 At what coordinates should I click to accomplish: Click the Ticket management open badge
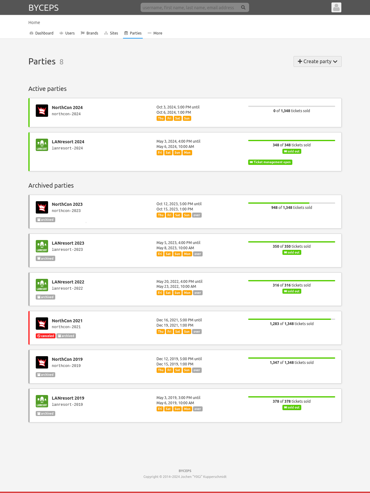point(270,162)
